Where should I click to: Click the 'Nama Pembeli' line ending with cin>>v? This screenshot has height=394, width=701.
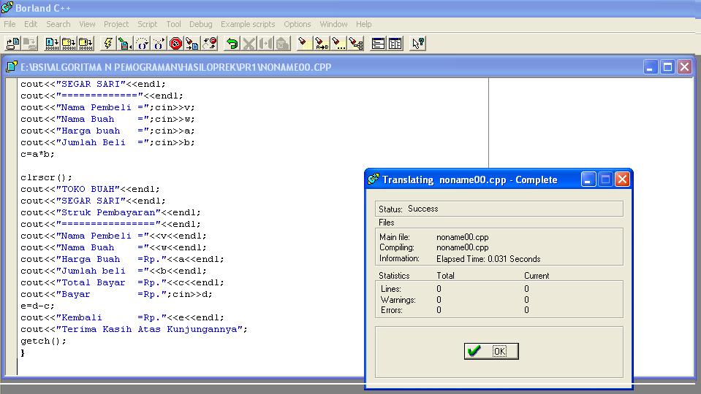(x=107, y=107)
